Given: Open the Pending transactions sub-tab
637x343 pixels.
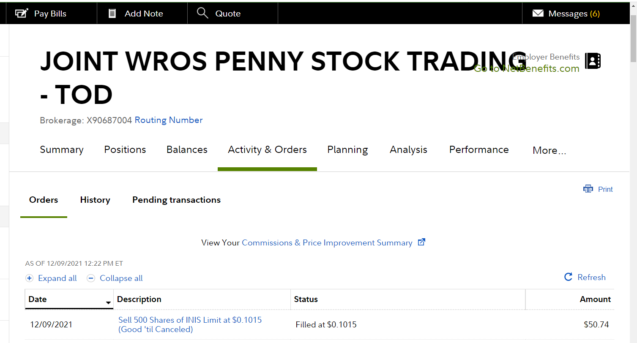Looking at the screenshot, I should tap(176, 200).
